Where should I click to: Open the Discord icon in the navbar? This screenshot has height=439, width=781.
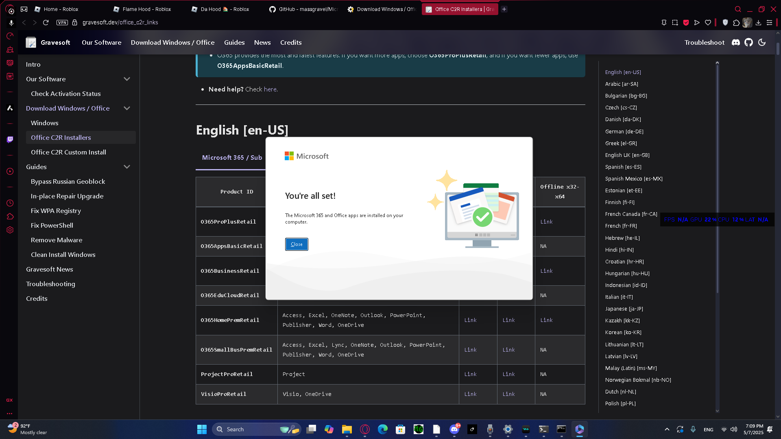click(735, 42)
